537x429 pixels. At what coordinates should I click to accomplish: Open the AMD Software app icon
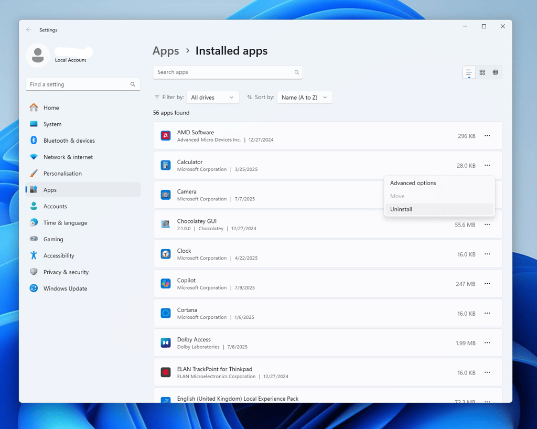click(x=166, y=136)
